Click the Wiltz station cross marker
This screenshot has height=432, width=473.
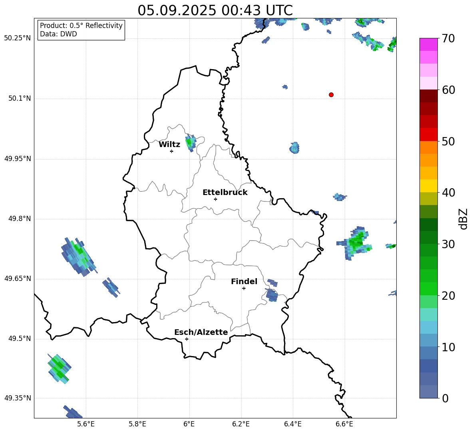(171, 151)
